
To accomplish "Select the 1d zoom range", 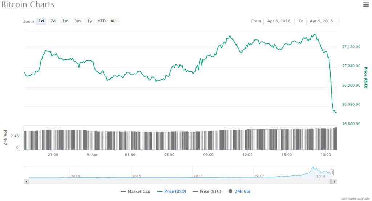I will click(41, 21).
